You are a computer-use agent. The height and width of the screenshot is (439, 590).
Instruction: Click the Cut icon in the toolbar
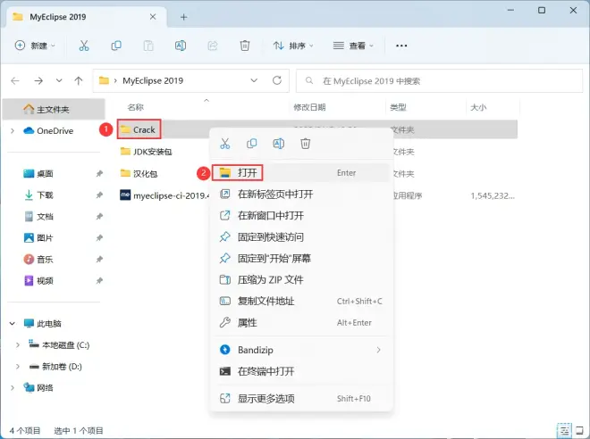tap(84, 46)
